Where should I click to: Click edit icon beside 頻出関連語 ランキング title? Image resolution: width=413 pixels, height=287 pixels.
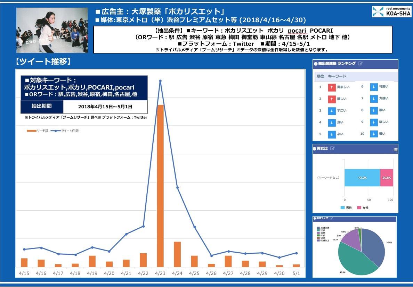click(360, 64)
